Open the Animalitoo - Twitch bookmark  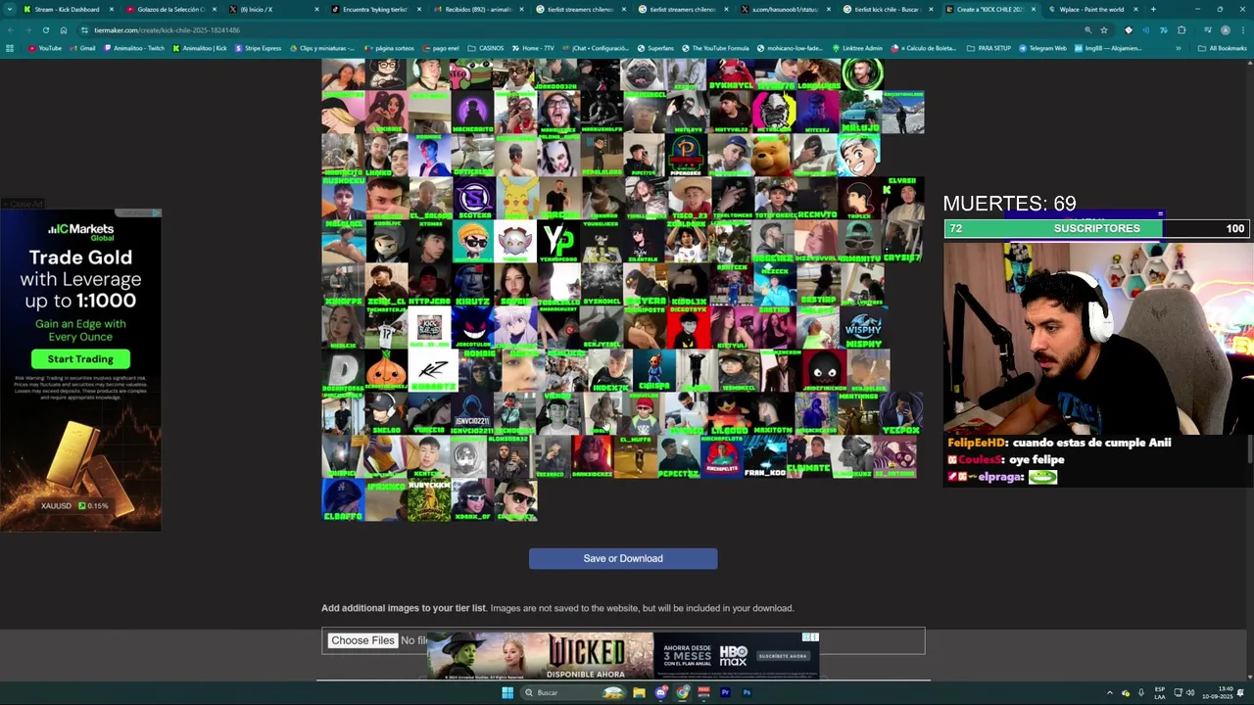point(133,48)
